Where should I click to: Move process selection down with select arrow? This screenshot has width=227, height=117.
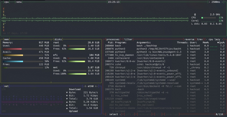[x=120, y=114]
